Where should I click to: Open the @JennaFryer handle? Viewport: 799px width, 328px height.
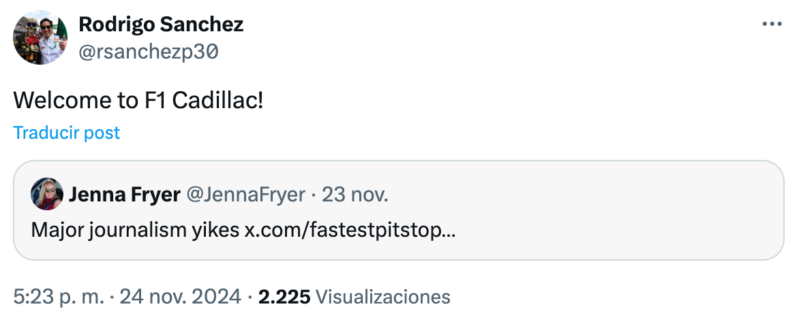[245, 195]
